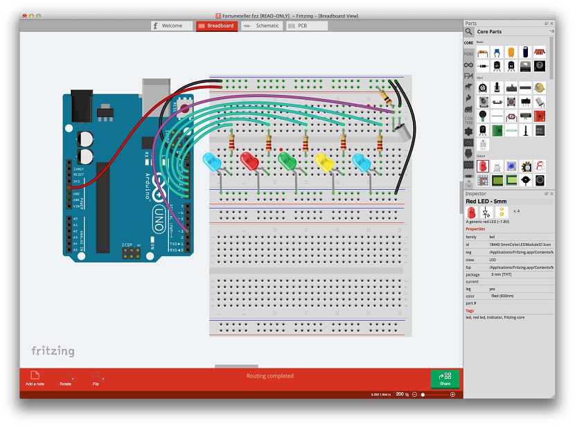Float the Parts panel
Screen dimensions: 575x426
coord(547,24)
